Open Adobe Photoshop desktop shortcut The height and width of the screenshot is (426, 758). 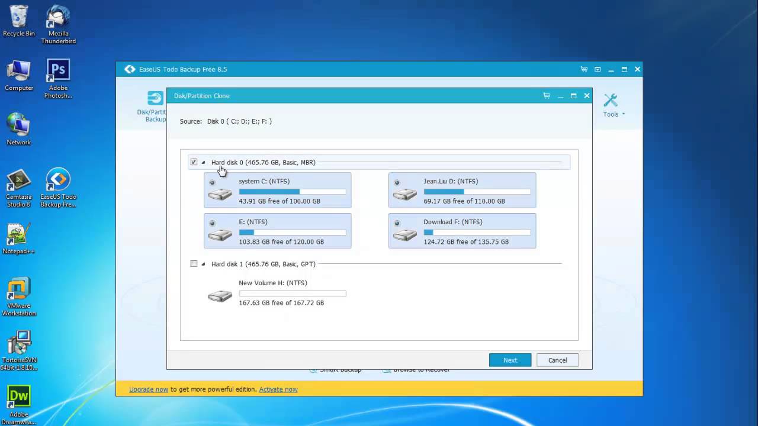point(58,79)
